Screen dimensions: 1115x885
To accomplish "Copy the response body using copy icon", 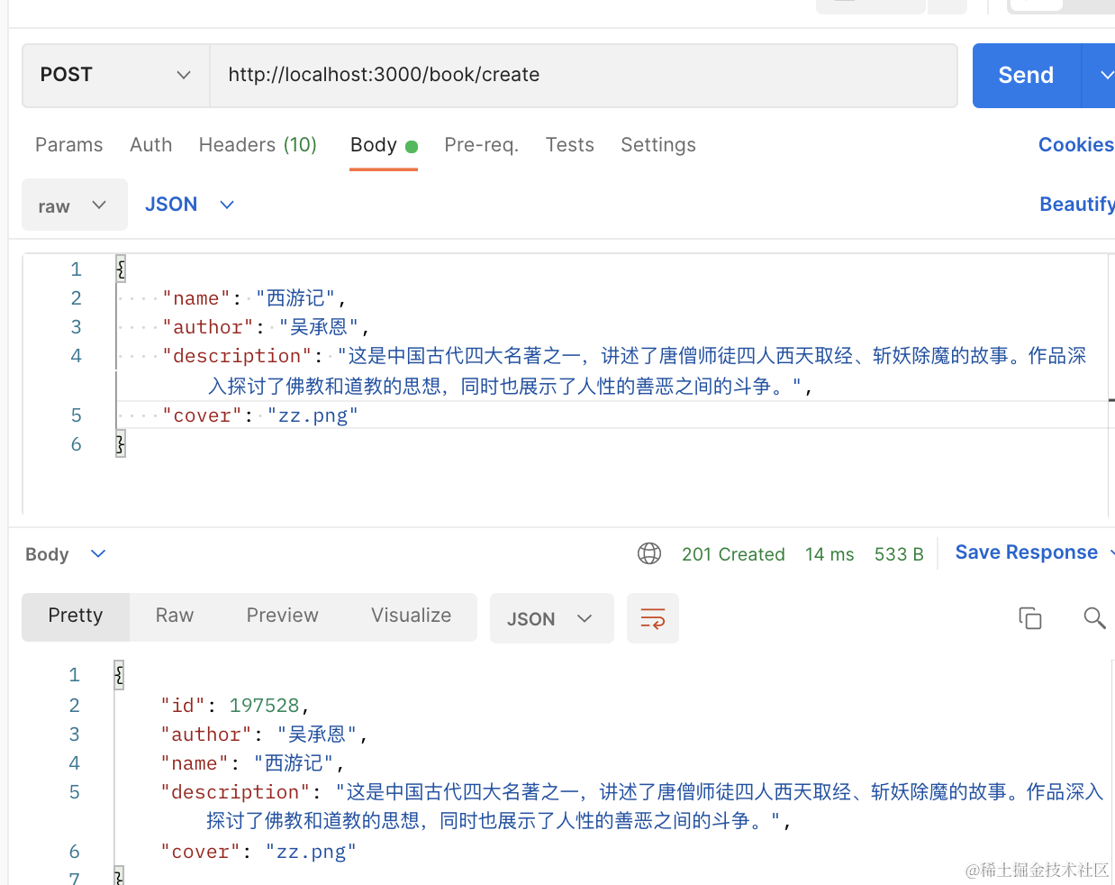I will (x=1029, y=618).
